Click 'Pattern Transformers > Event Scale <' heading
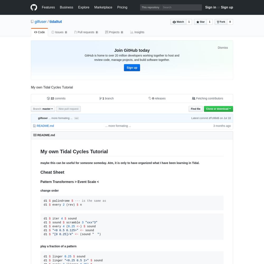Image resolution: width=264 pixels, height=264 pixels. (70, 182)
